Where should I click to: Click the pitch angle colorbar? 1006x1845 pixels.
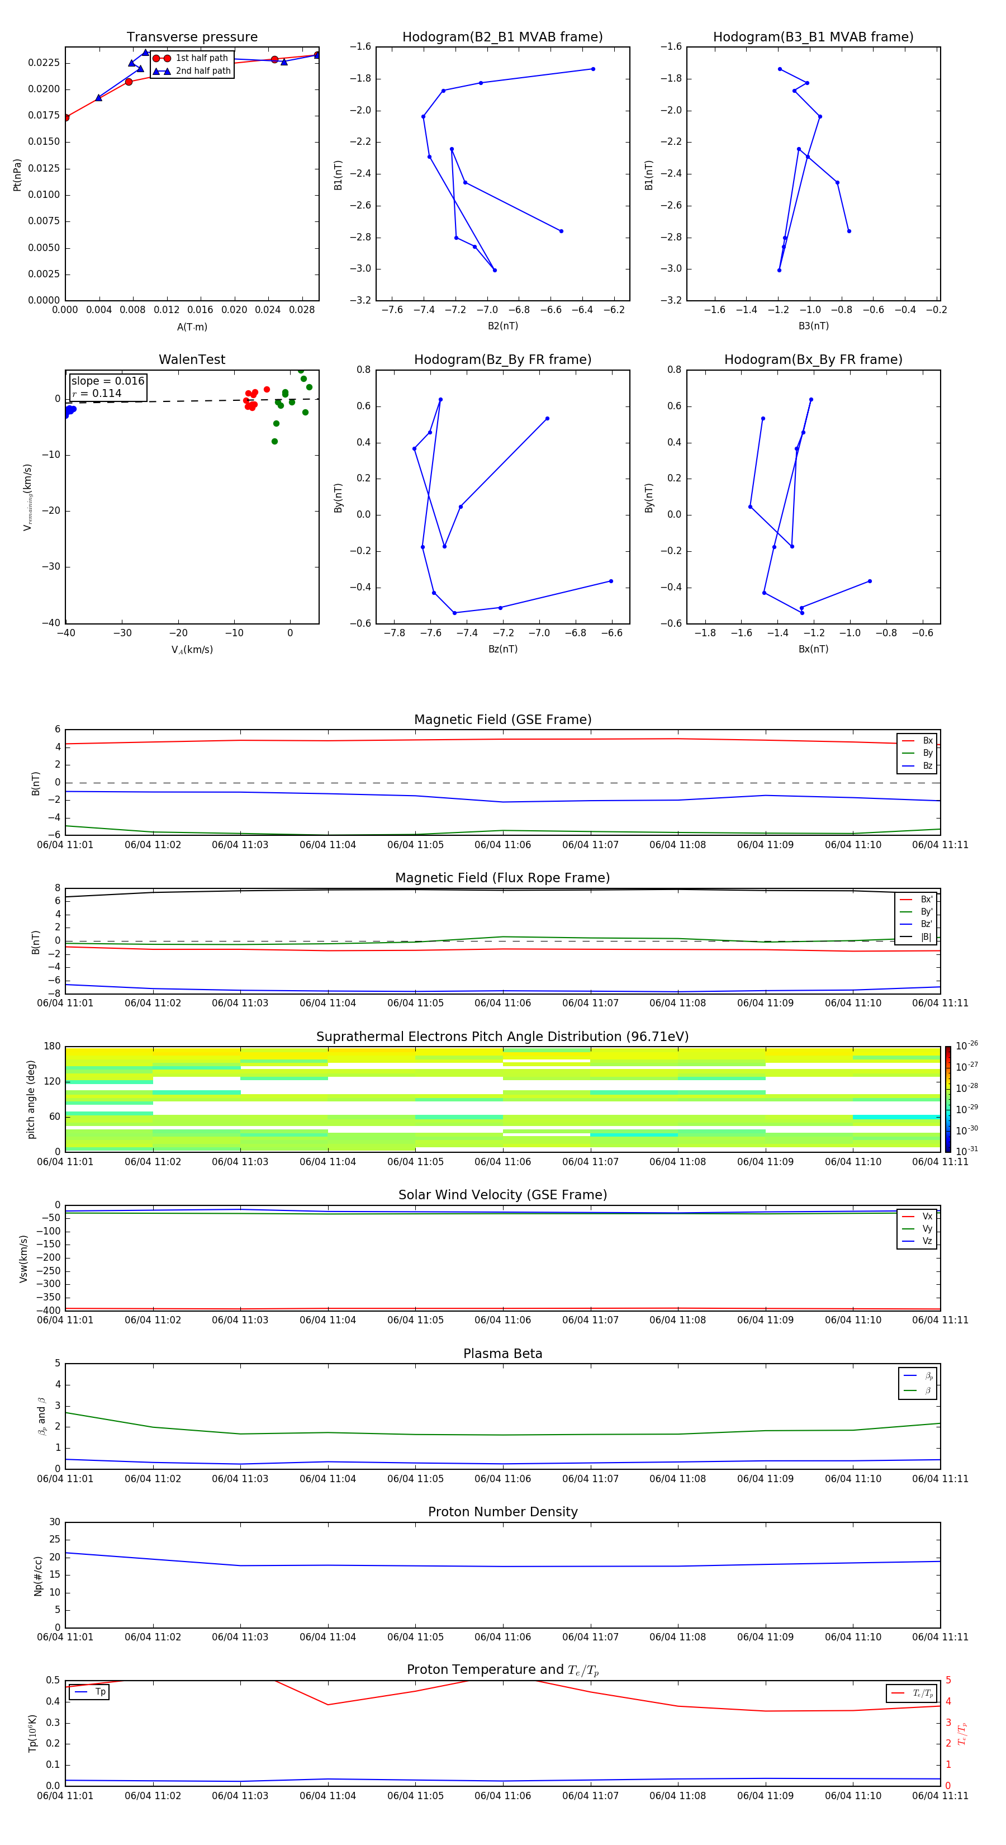pos(947,1099)
